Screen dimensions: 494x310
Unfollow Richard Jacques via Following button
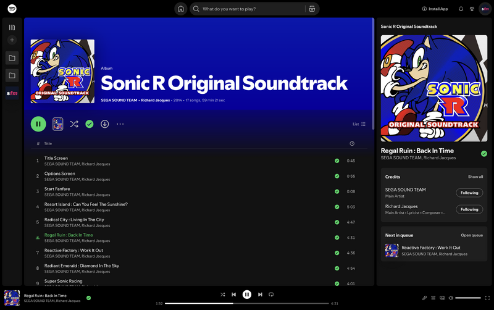coord(469,209)
